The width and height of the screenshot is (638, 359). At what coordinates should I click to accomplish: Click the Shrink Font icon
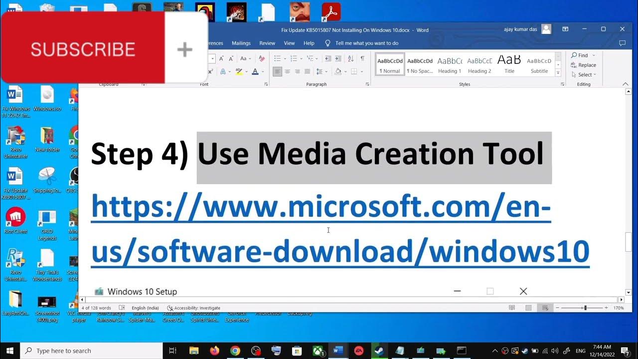232,59
